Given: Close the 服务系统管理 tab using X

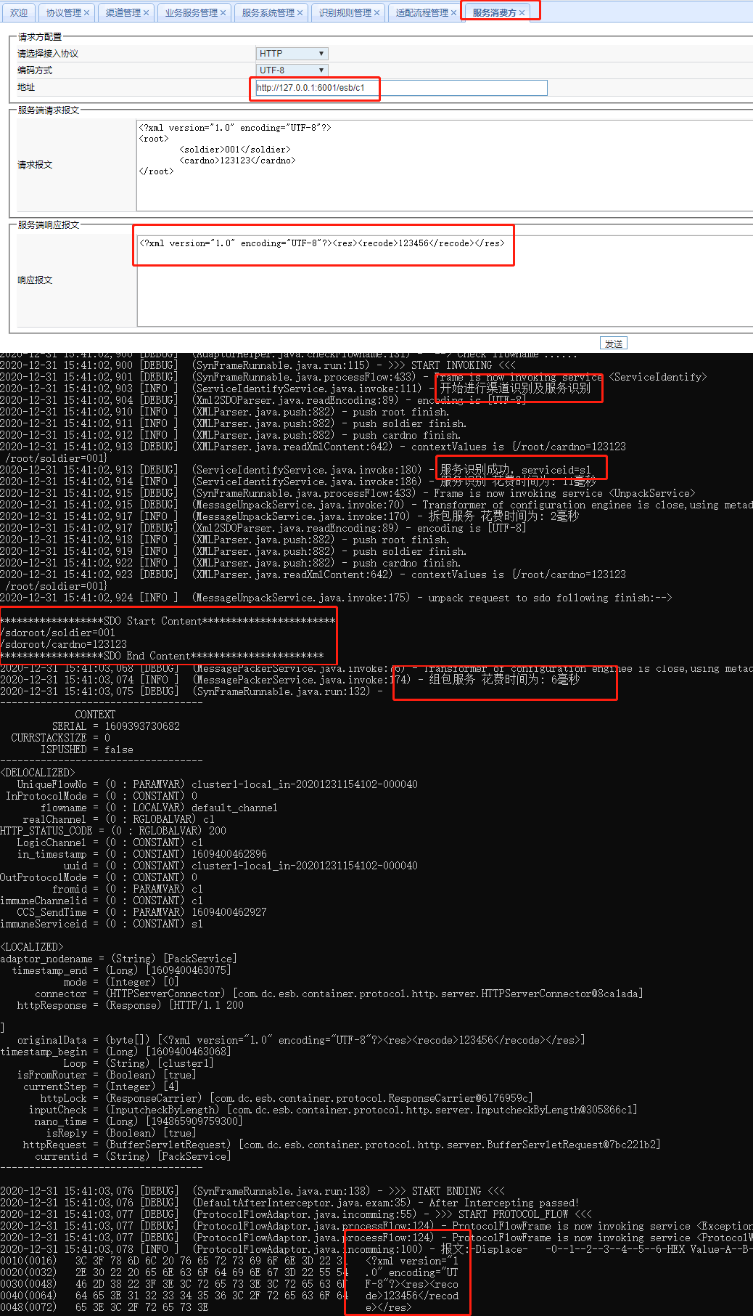Looking at the screenshot, I should coord(300,13).
